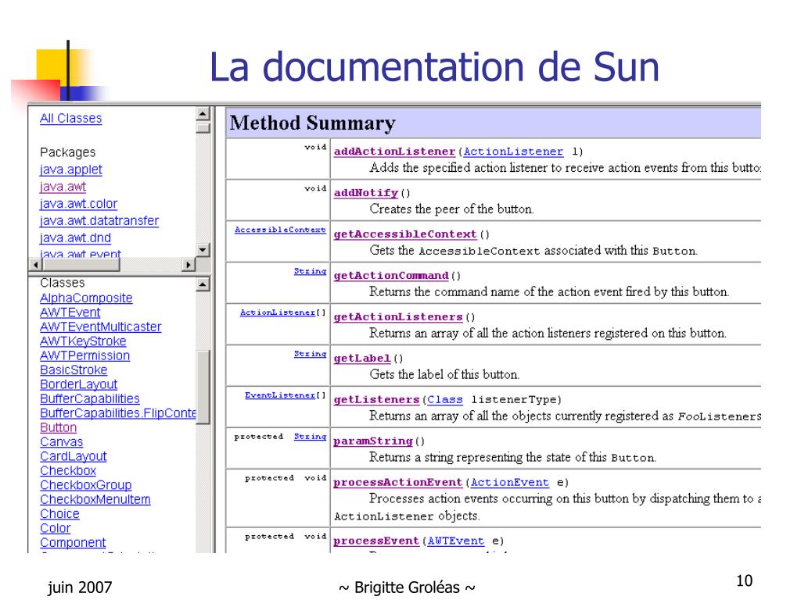The image size is (801, 600).
Task: Open the getActionListeners method link
Action: (x=398, y=317)
